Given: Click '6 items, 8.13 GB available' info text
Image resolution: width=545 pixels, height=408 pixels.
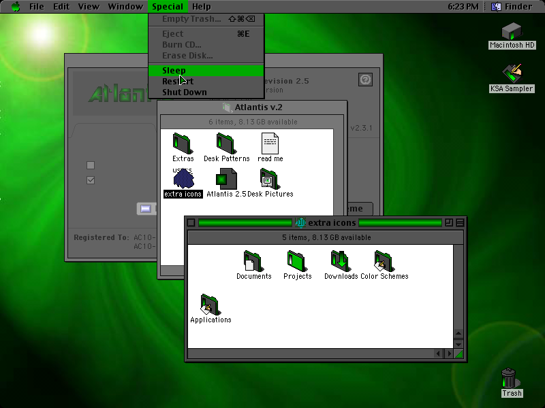Looking at the screenshot, I should tap(253, 122).
